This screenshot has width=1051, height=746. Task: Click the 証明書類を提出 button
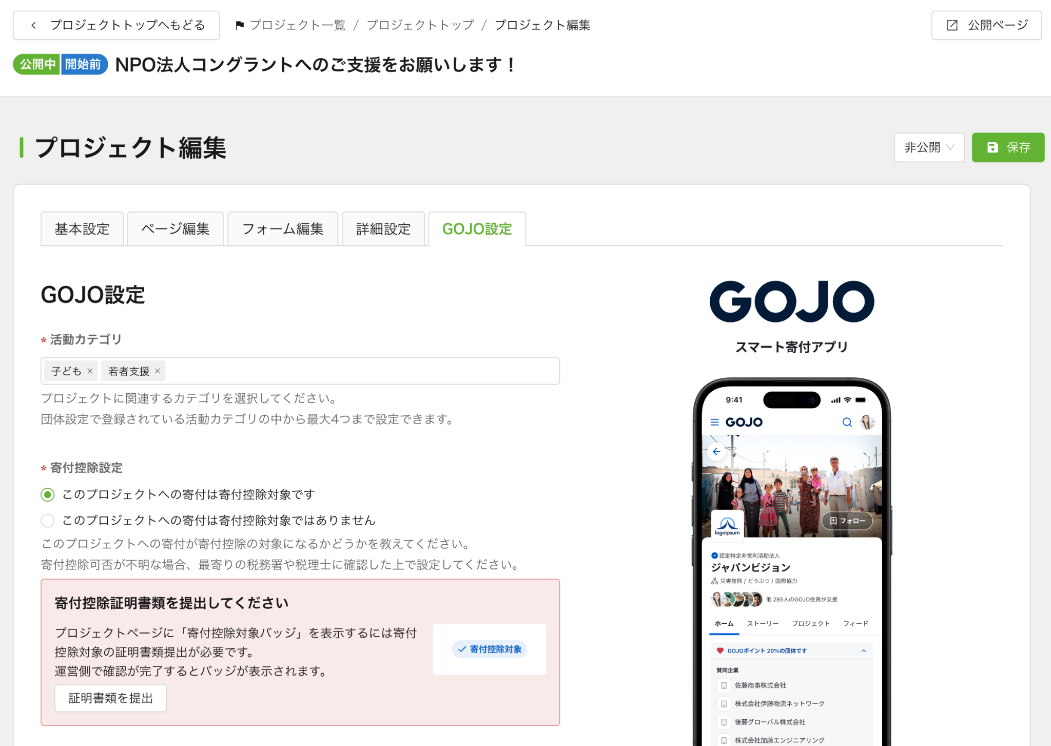tap(111, 698)
